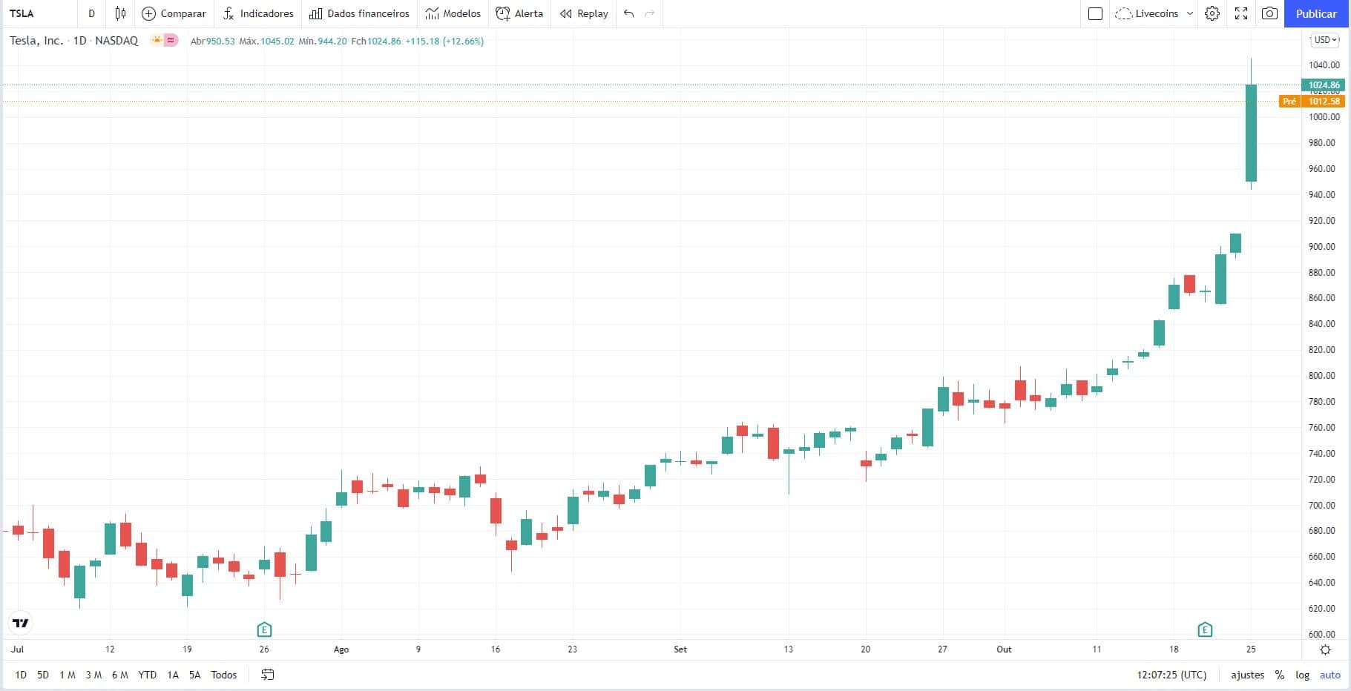Open the Modelos templates menu

pos(453,13)
